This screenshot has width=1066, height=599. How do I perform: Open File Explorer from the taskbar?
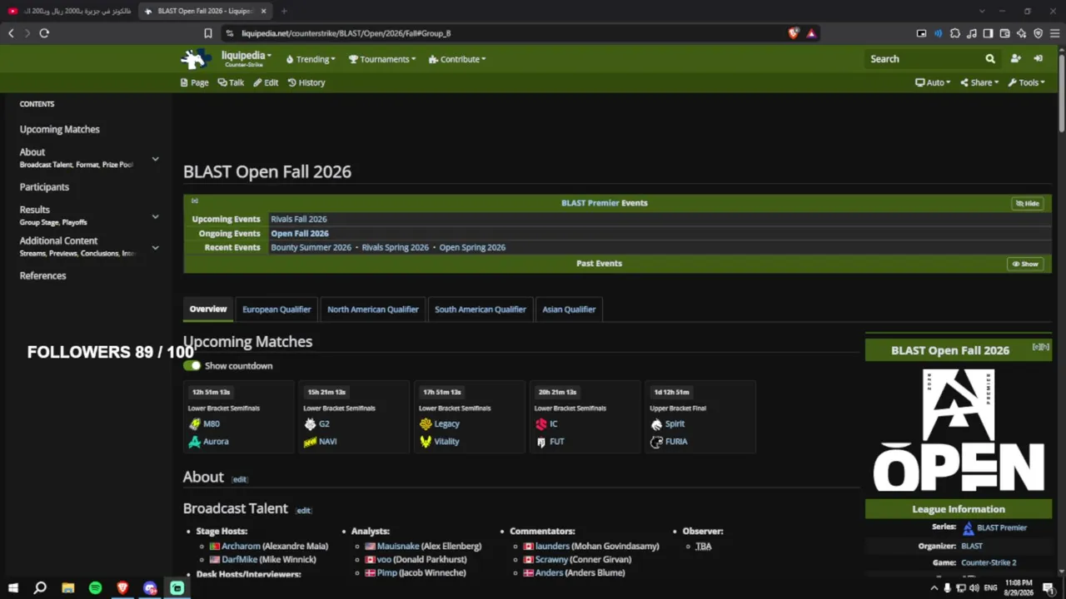pos(67,588)
